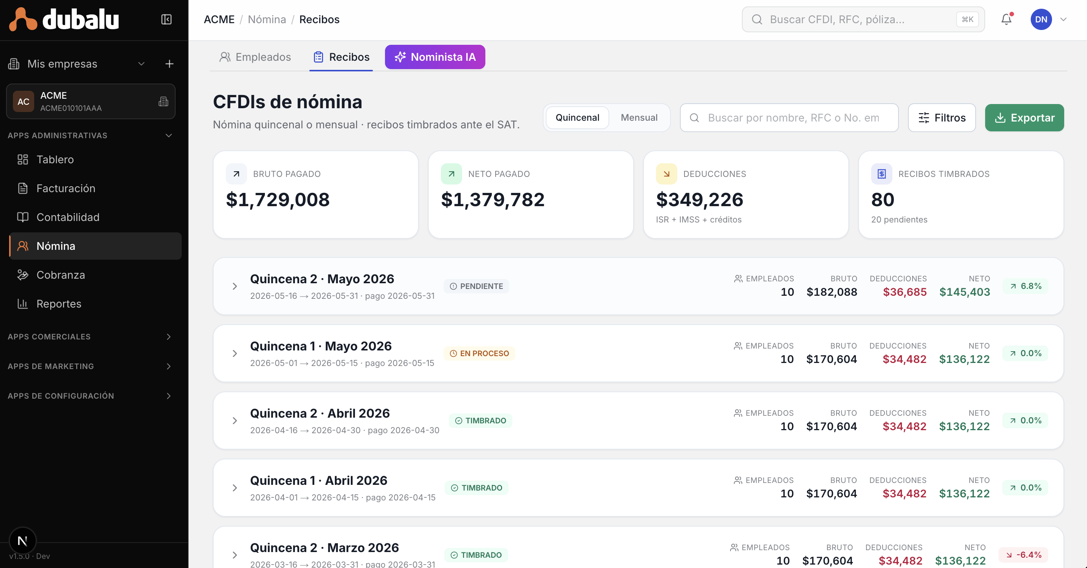The width and height of the screenshot is (1087, 568).
Task: Open Reportes in sidebar
Action: (95, 304)
